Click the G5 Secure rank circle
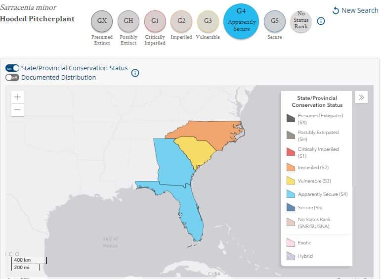Viewport: 381px width, 279px height. tap(275, 21)
